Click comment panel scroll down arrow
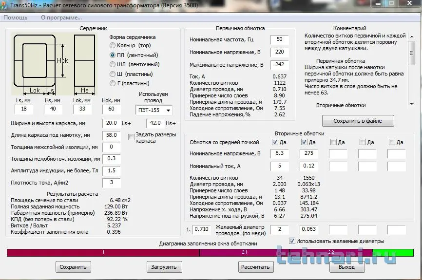 [411, 104]
